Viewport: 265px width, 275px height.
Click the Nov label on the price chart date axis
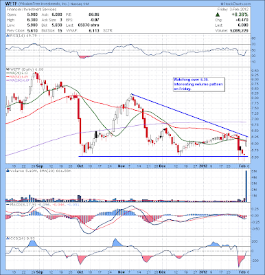tap(121, 166)
